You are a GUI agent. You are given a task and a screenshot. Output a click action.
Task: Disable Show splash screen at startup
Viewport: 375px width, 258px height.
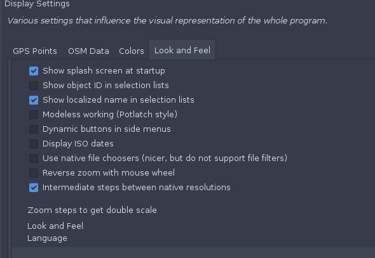coord(34,71)
